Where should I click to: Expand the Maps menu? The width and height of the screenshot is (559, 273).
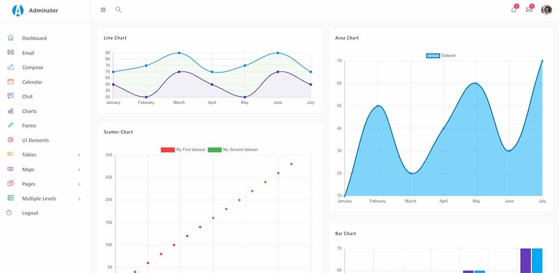pos(27,169)
